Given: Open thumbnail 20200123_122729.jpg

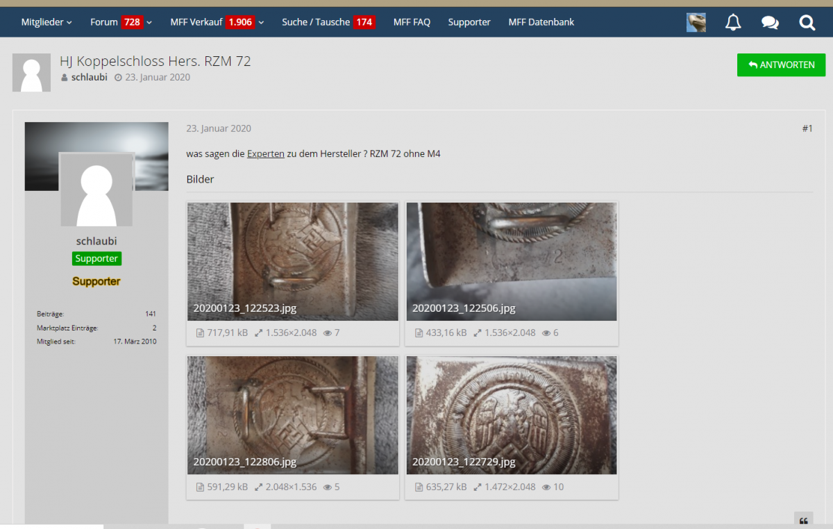Looking at the screenshot, I should click(512, 415).
